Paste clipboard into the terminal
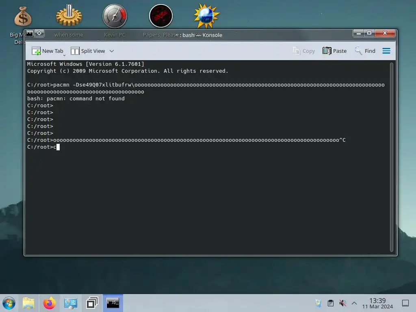Screen dimensions: 416x312 pos(335,51)
